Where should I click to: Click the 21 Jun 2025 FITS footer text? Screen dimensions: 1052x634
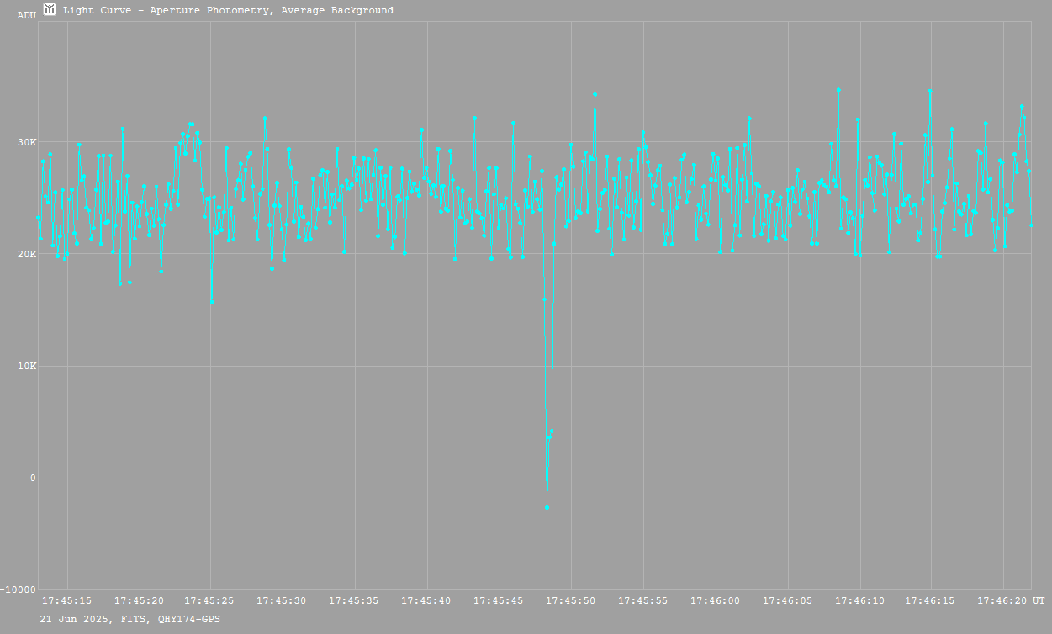click(x=130, y=619)
